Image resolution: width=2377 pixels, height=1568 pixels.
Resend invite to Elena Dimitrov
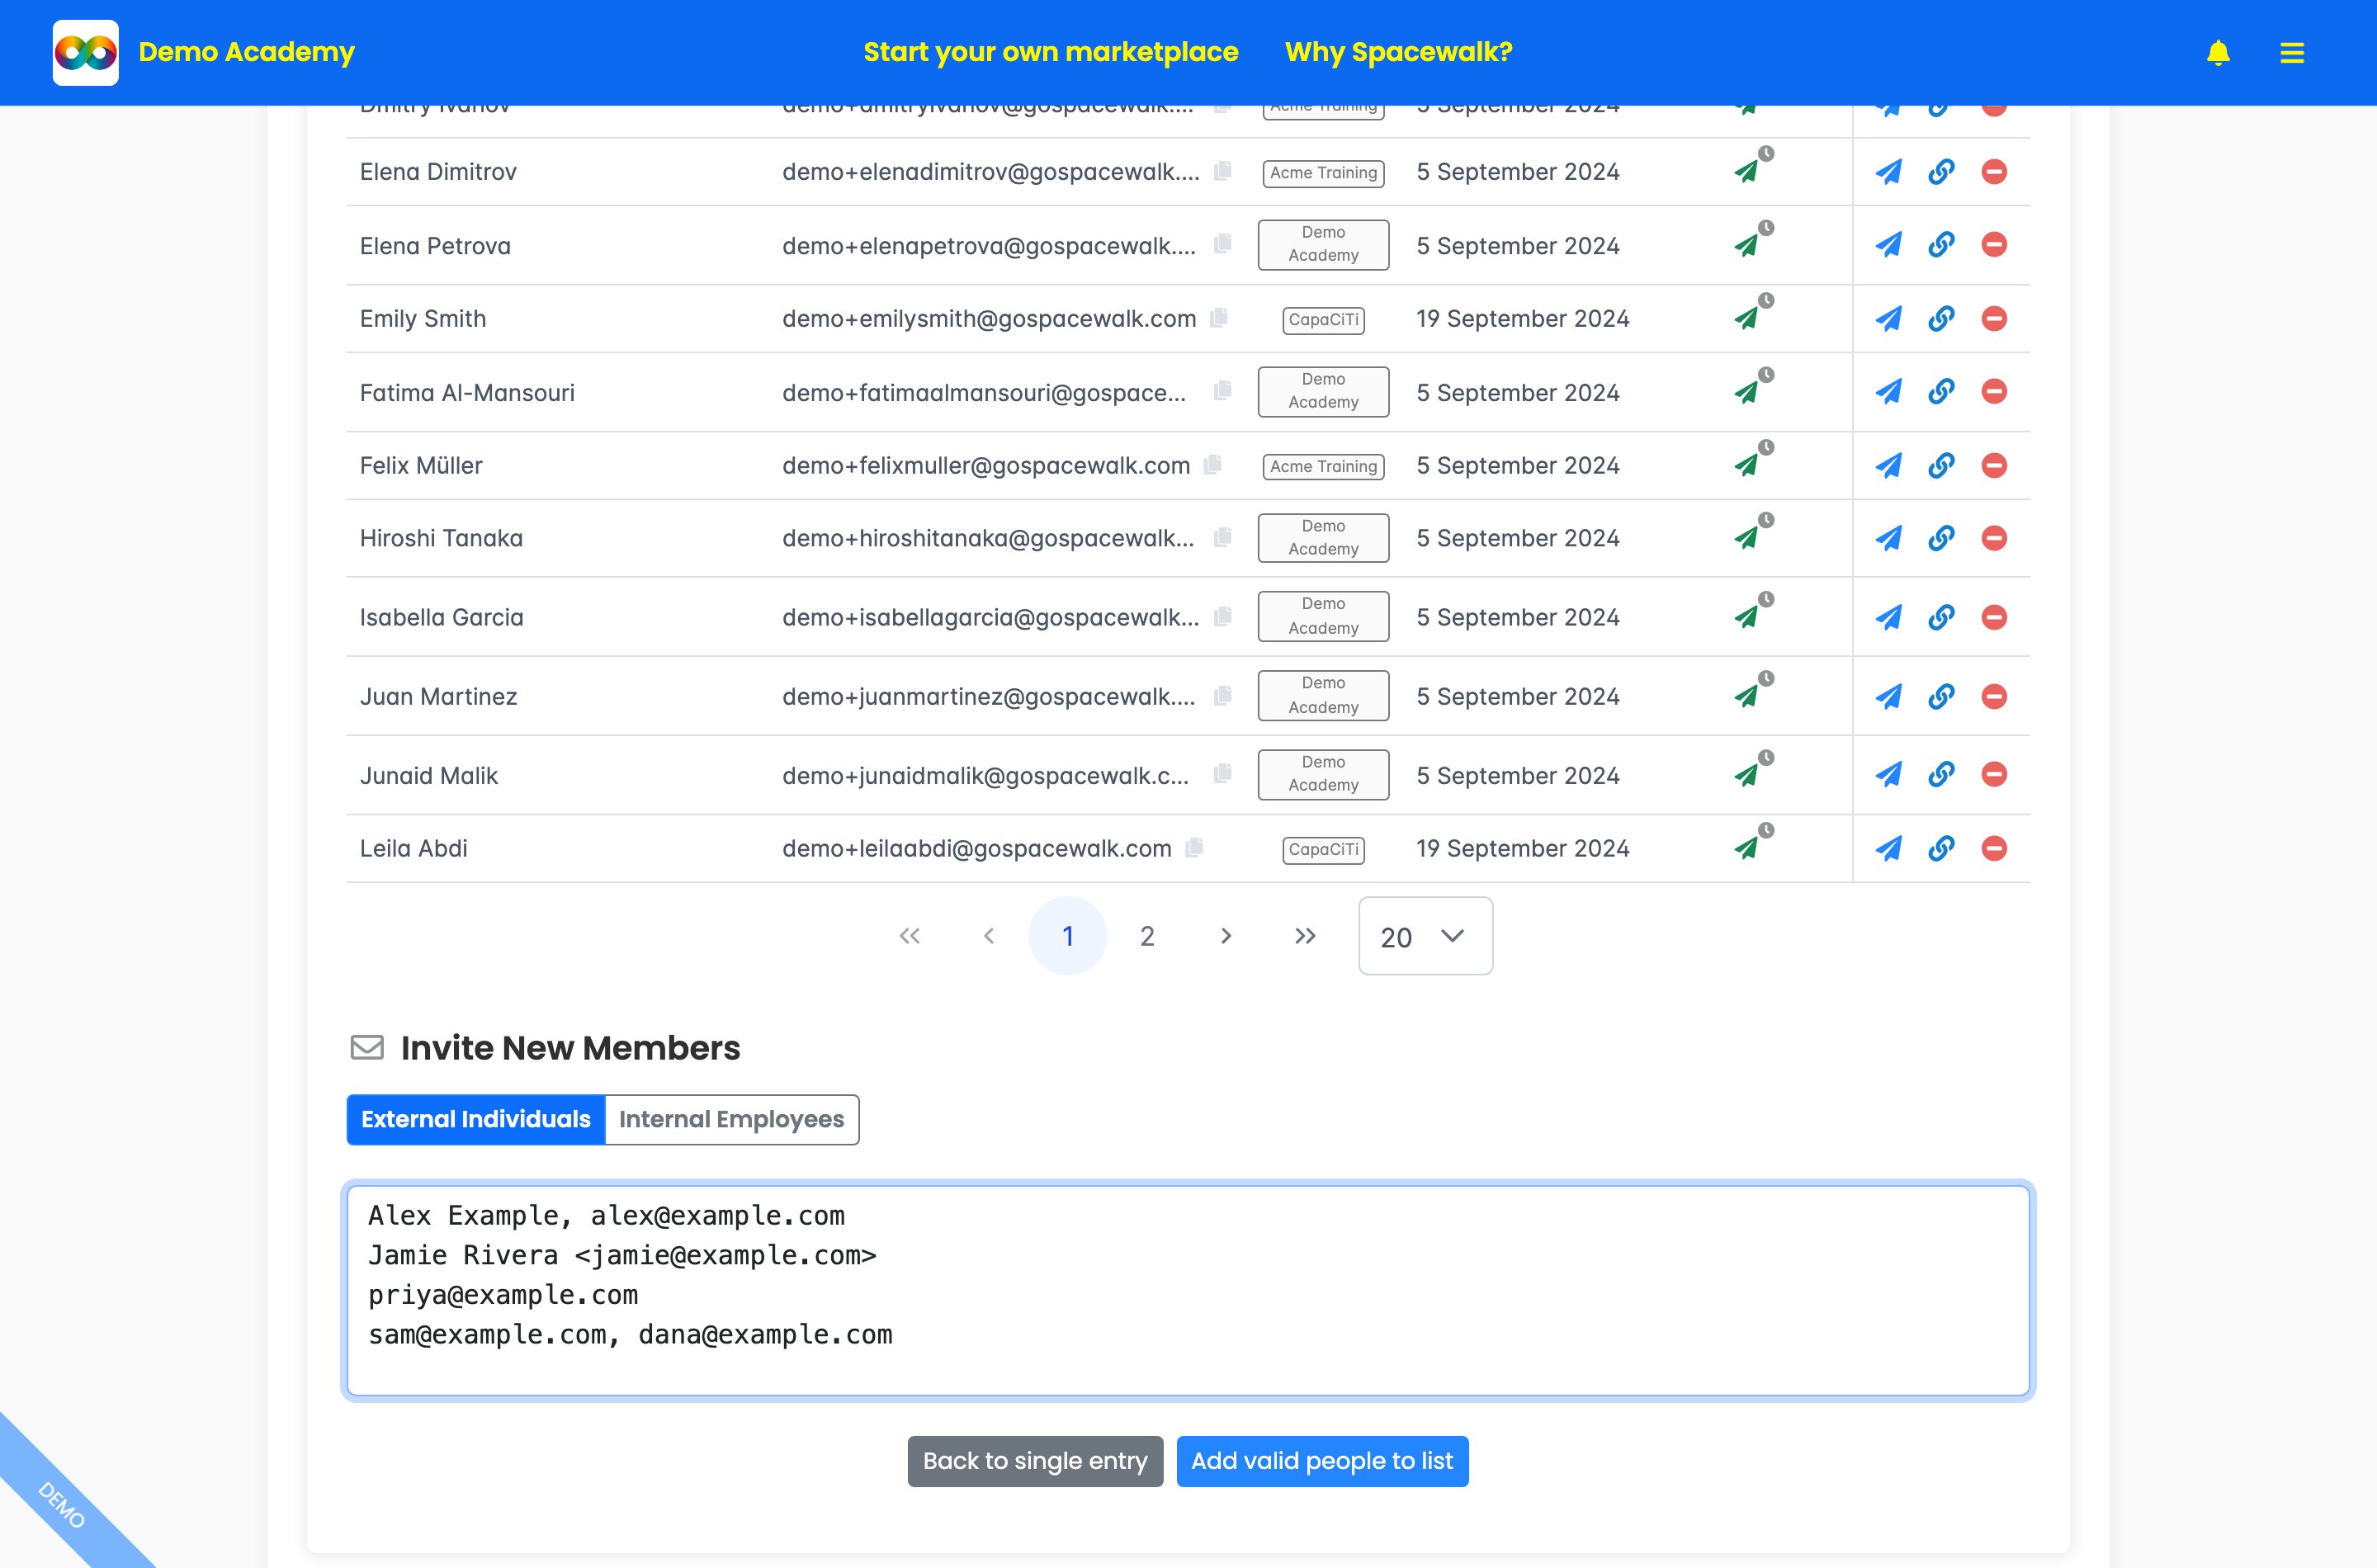(1888, 172)
